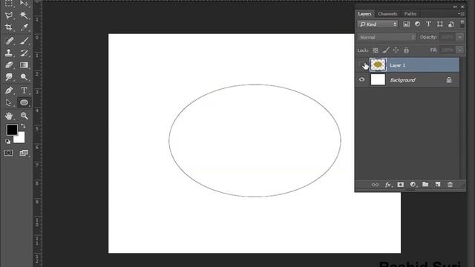The width and height of the screenshot is (475, 267).
Task: Create new fill or adjustment layer
Action: (413, 185)
